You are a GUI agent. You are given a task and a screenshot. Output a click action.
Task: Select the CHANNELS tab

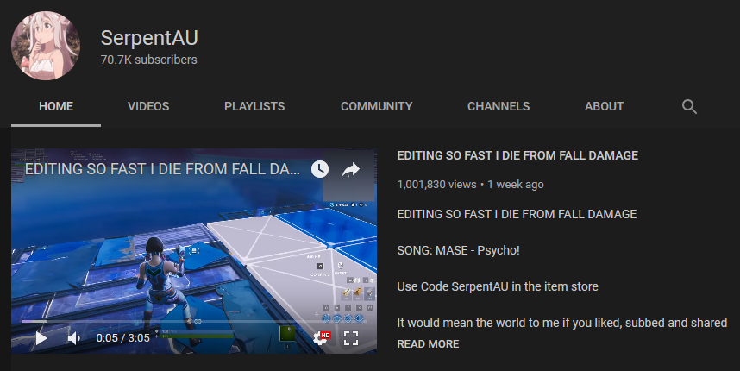499,106
